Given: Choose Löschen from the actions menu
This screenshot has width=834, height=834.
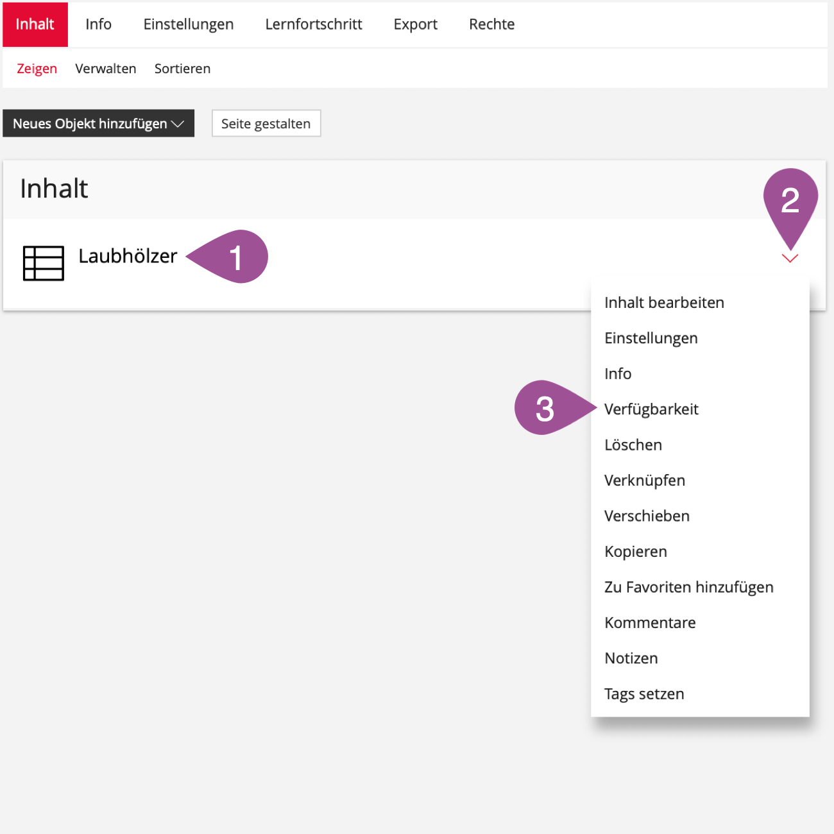Looking at the screenshot, I should (x=633, y=445).
